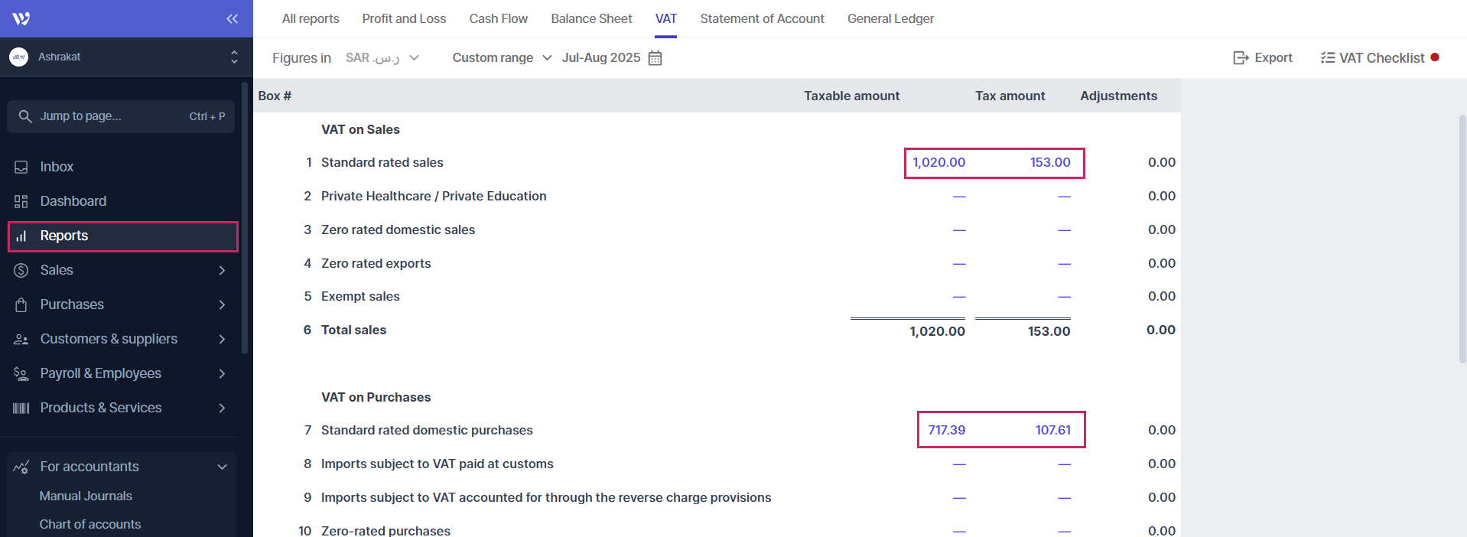Collapse the sidebar with the double-chevron icon

pos(232,18)
